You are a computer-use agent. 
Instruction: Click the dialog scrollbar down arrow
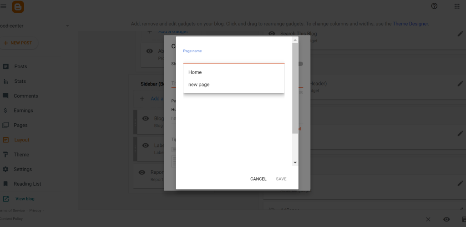tap(295, 162)
